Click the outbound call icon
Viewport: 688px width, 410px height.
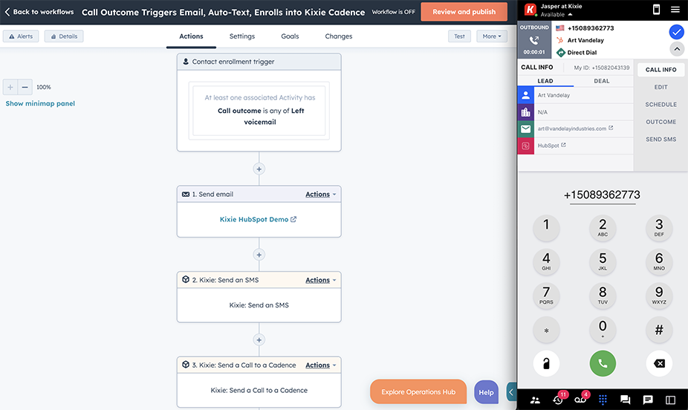click(534, 40)
